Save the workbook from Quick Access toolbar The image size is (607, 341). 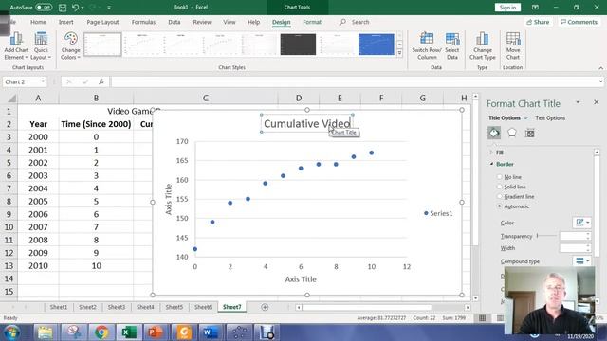tap(63, 8)
